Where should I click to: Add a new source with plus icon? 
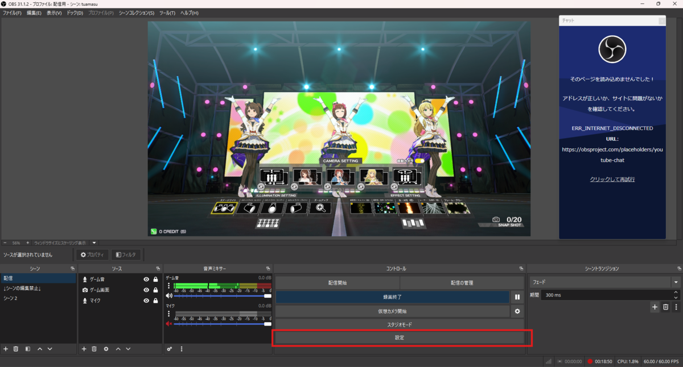(84, 349)
